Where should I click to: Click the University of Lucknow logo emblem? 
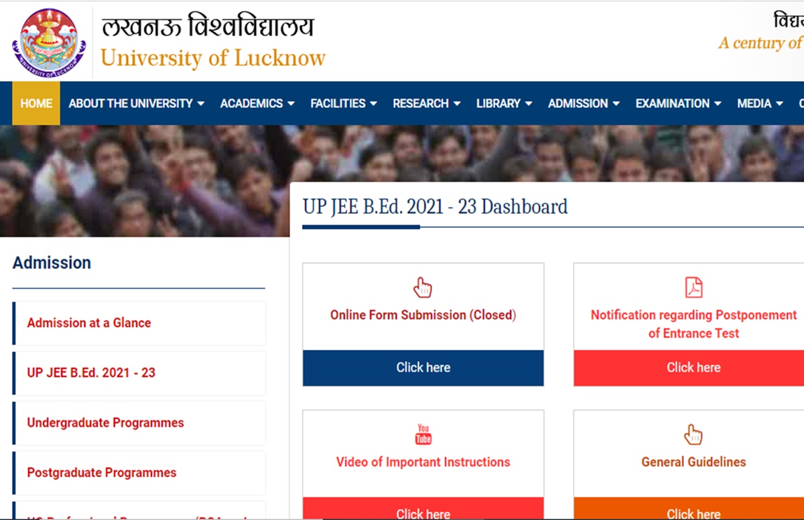pyautogui.click(x=50, y=41)
